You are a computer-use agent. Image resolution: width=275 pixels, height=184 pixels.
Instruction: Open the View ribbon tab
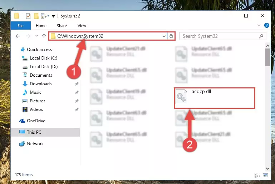point(82,26)
